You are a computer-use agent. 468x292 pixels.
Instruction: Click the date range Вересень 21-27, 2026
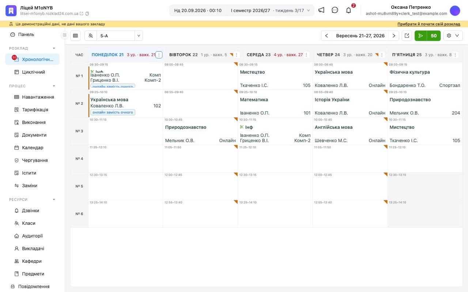360,36
